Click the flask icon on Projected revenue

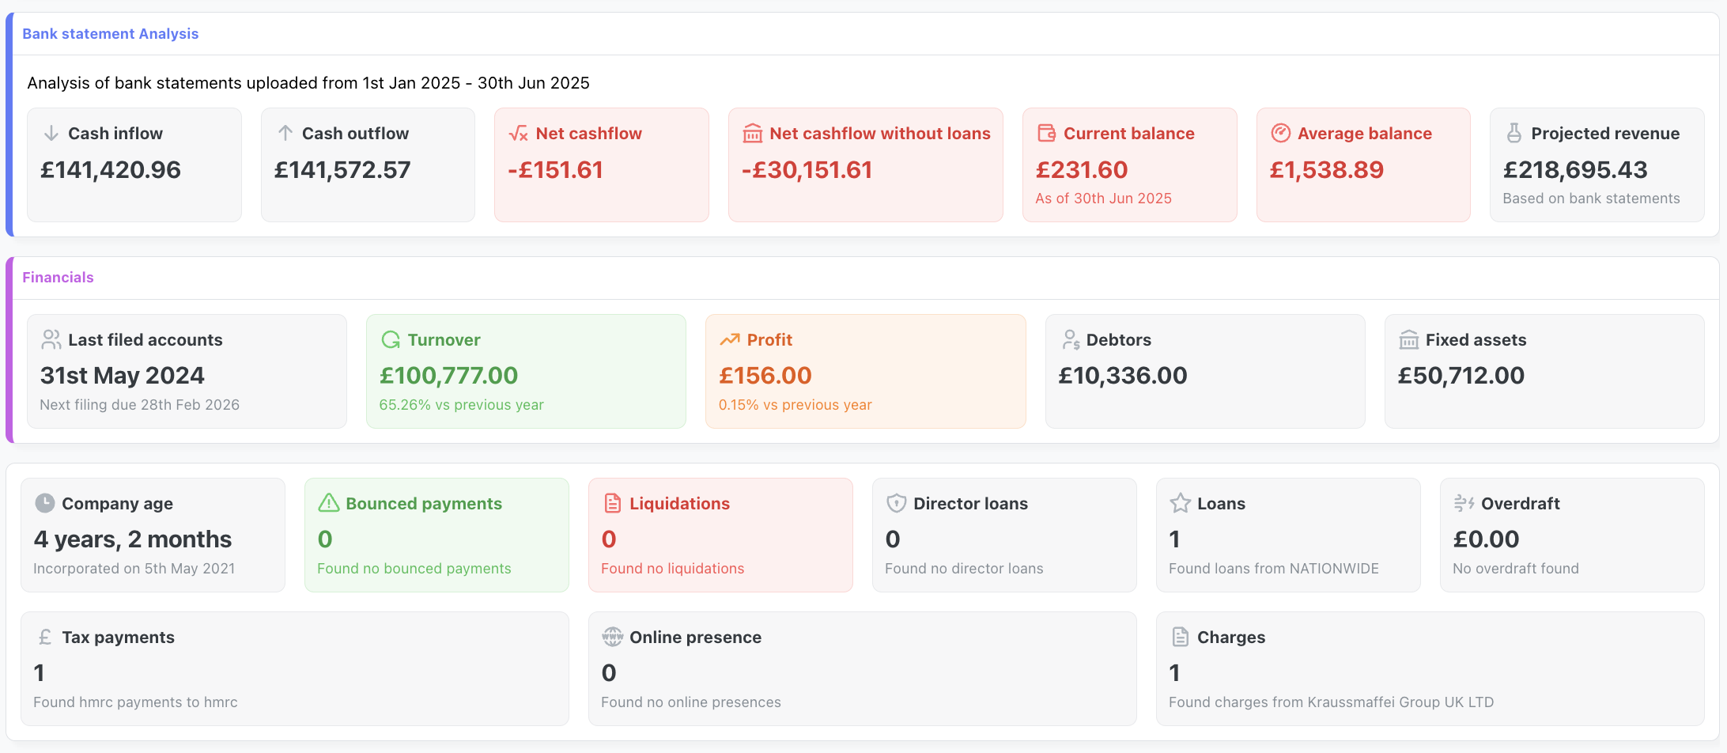pyautogui.click(x=1513, y=133)
